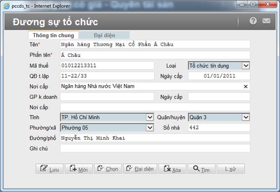The height and width of the screenshot is (192, 280).
Task: Clear the Nơi cấp field with X
Action: (246, 86)
